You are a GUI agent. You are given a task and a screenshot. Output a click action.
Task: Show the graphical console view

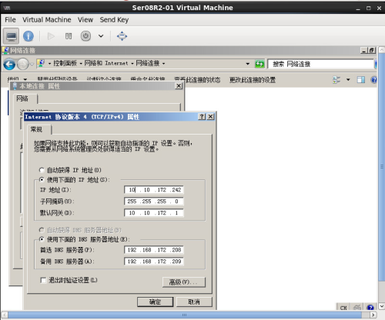coord(12,36)
